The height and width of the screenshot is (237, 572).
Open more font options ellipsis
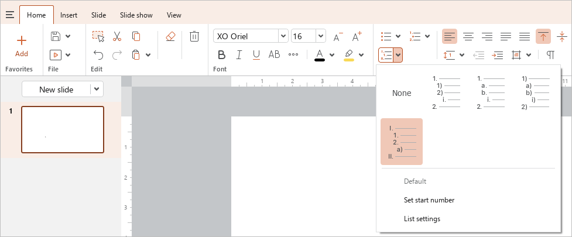pyautogui.click(x=293, y=54)
